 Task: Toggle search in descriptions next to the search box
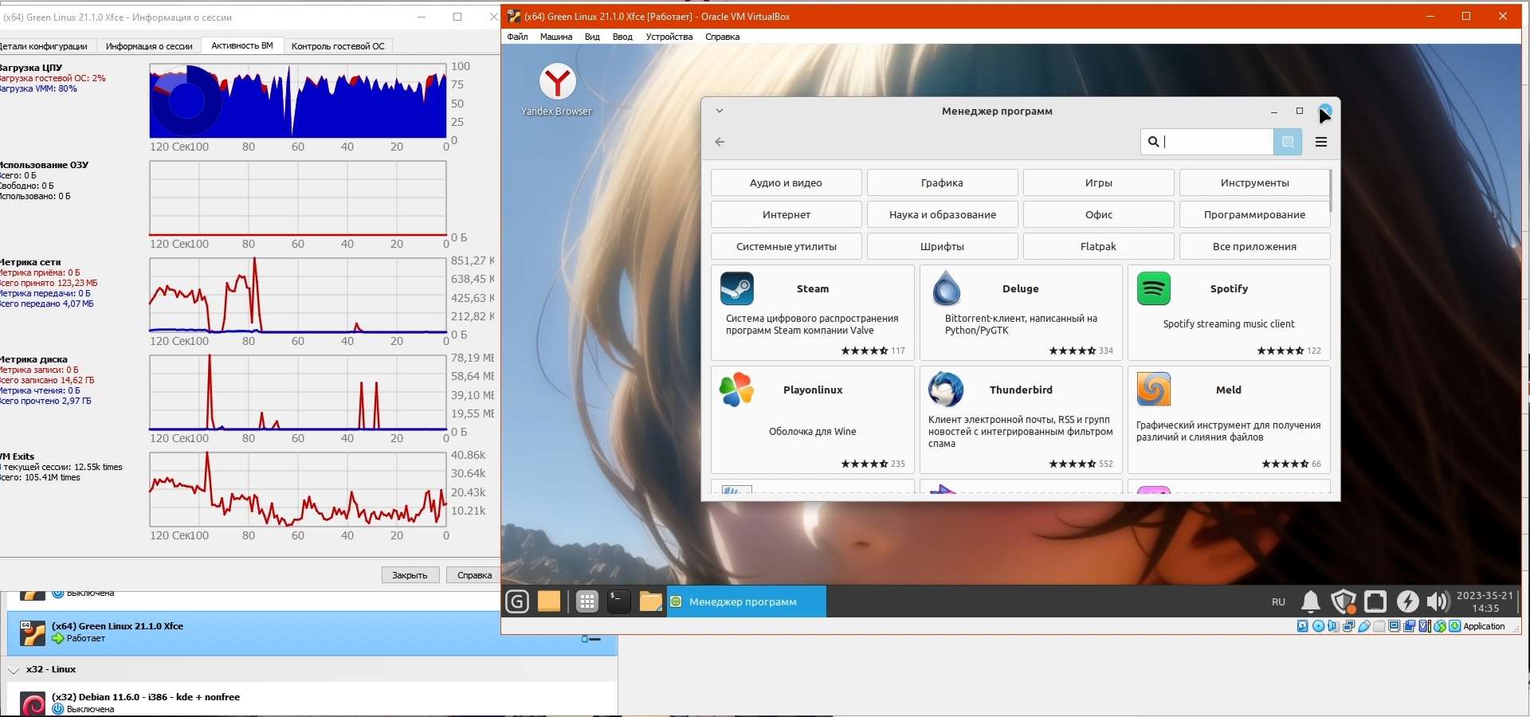pos(1287,142)
